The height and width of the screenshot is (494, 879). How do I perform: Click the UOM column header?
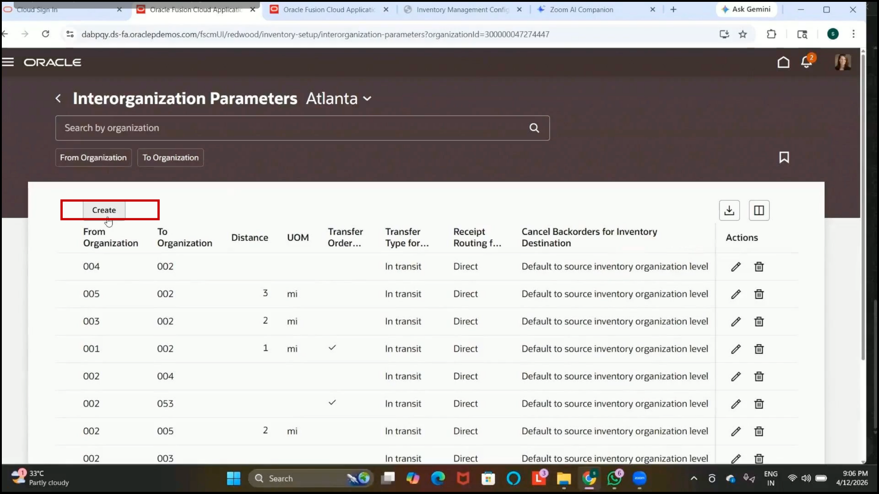point(298,237)
